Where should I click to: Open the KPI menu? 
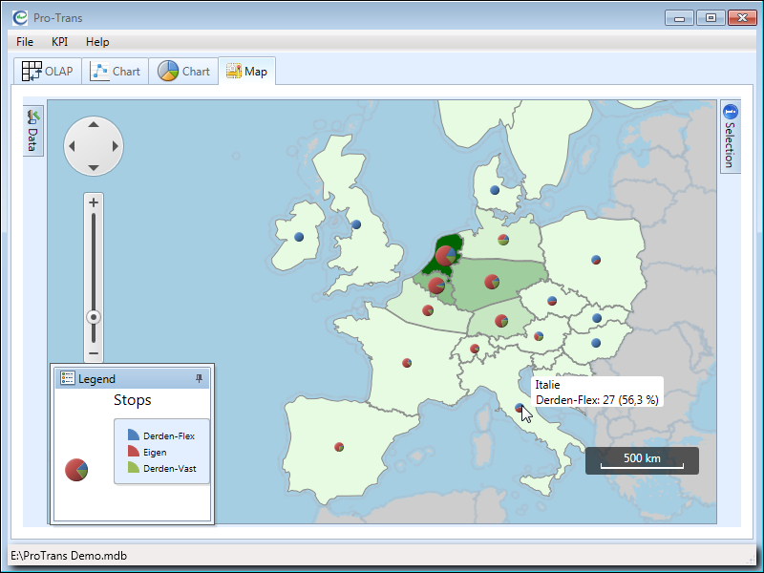pyautogui.click(x=59, y=42)
